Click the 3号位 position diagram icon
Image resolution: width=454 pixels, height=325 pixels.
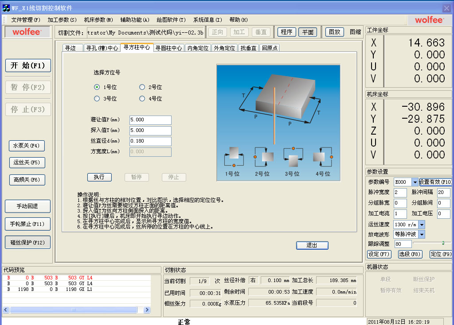click(x=293, y=157)
